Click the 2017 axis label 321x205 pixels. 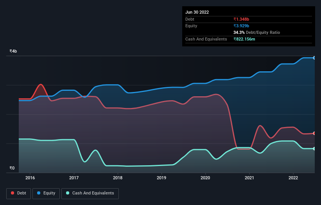point(74,178)
